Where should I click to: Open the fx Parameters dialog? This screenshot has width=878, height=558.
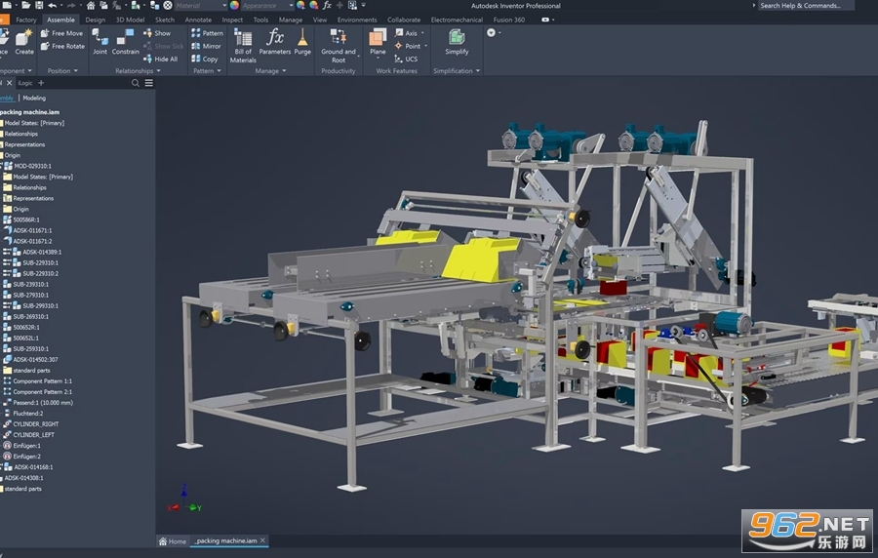tap(275, 42)
